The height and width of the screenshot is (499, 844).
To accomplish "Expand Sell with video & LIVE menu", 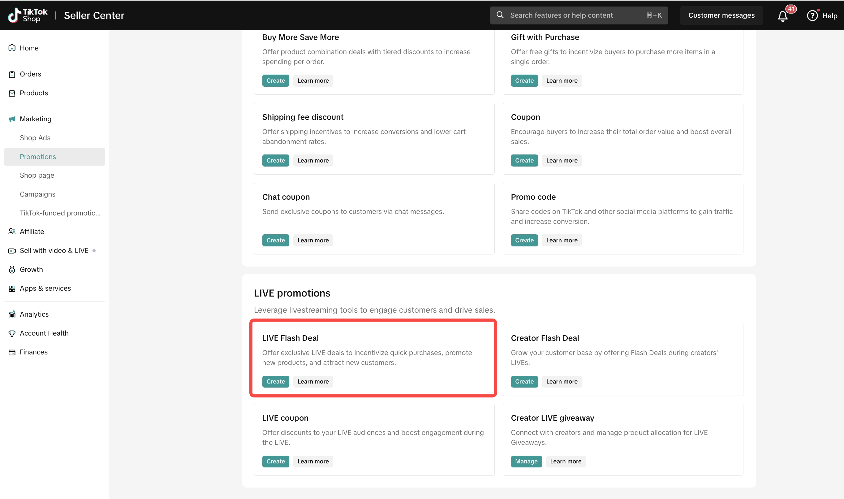I will click(54, 250).
